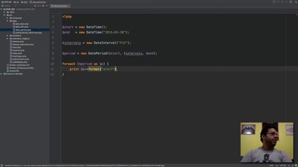
Task: Click the UTF-8 encoding in status bar
Action: pyautogui.click(x=283, y=166)
